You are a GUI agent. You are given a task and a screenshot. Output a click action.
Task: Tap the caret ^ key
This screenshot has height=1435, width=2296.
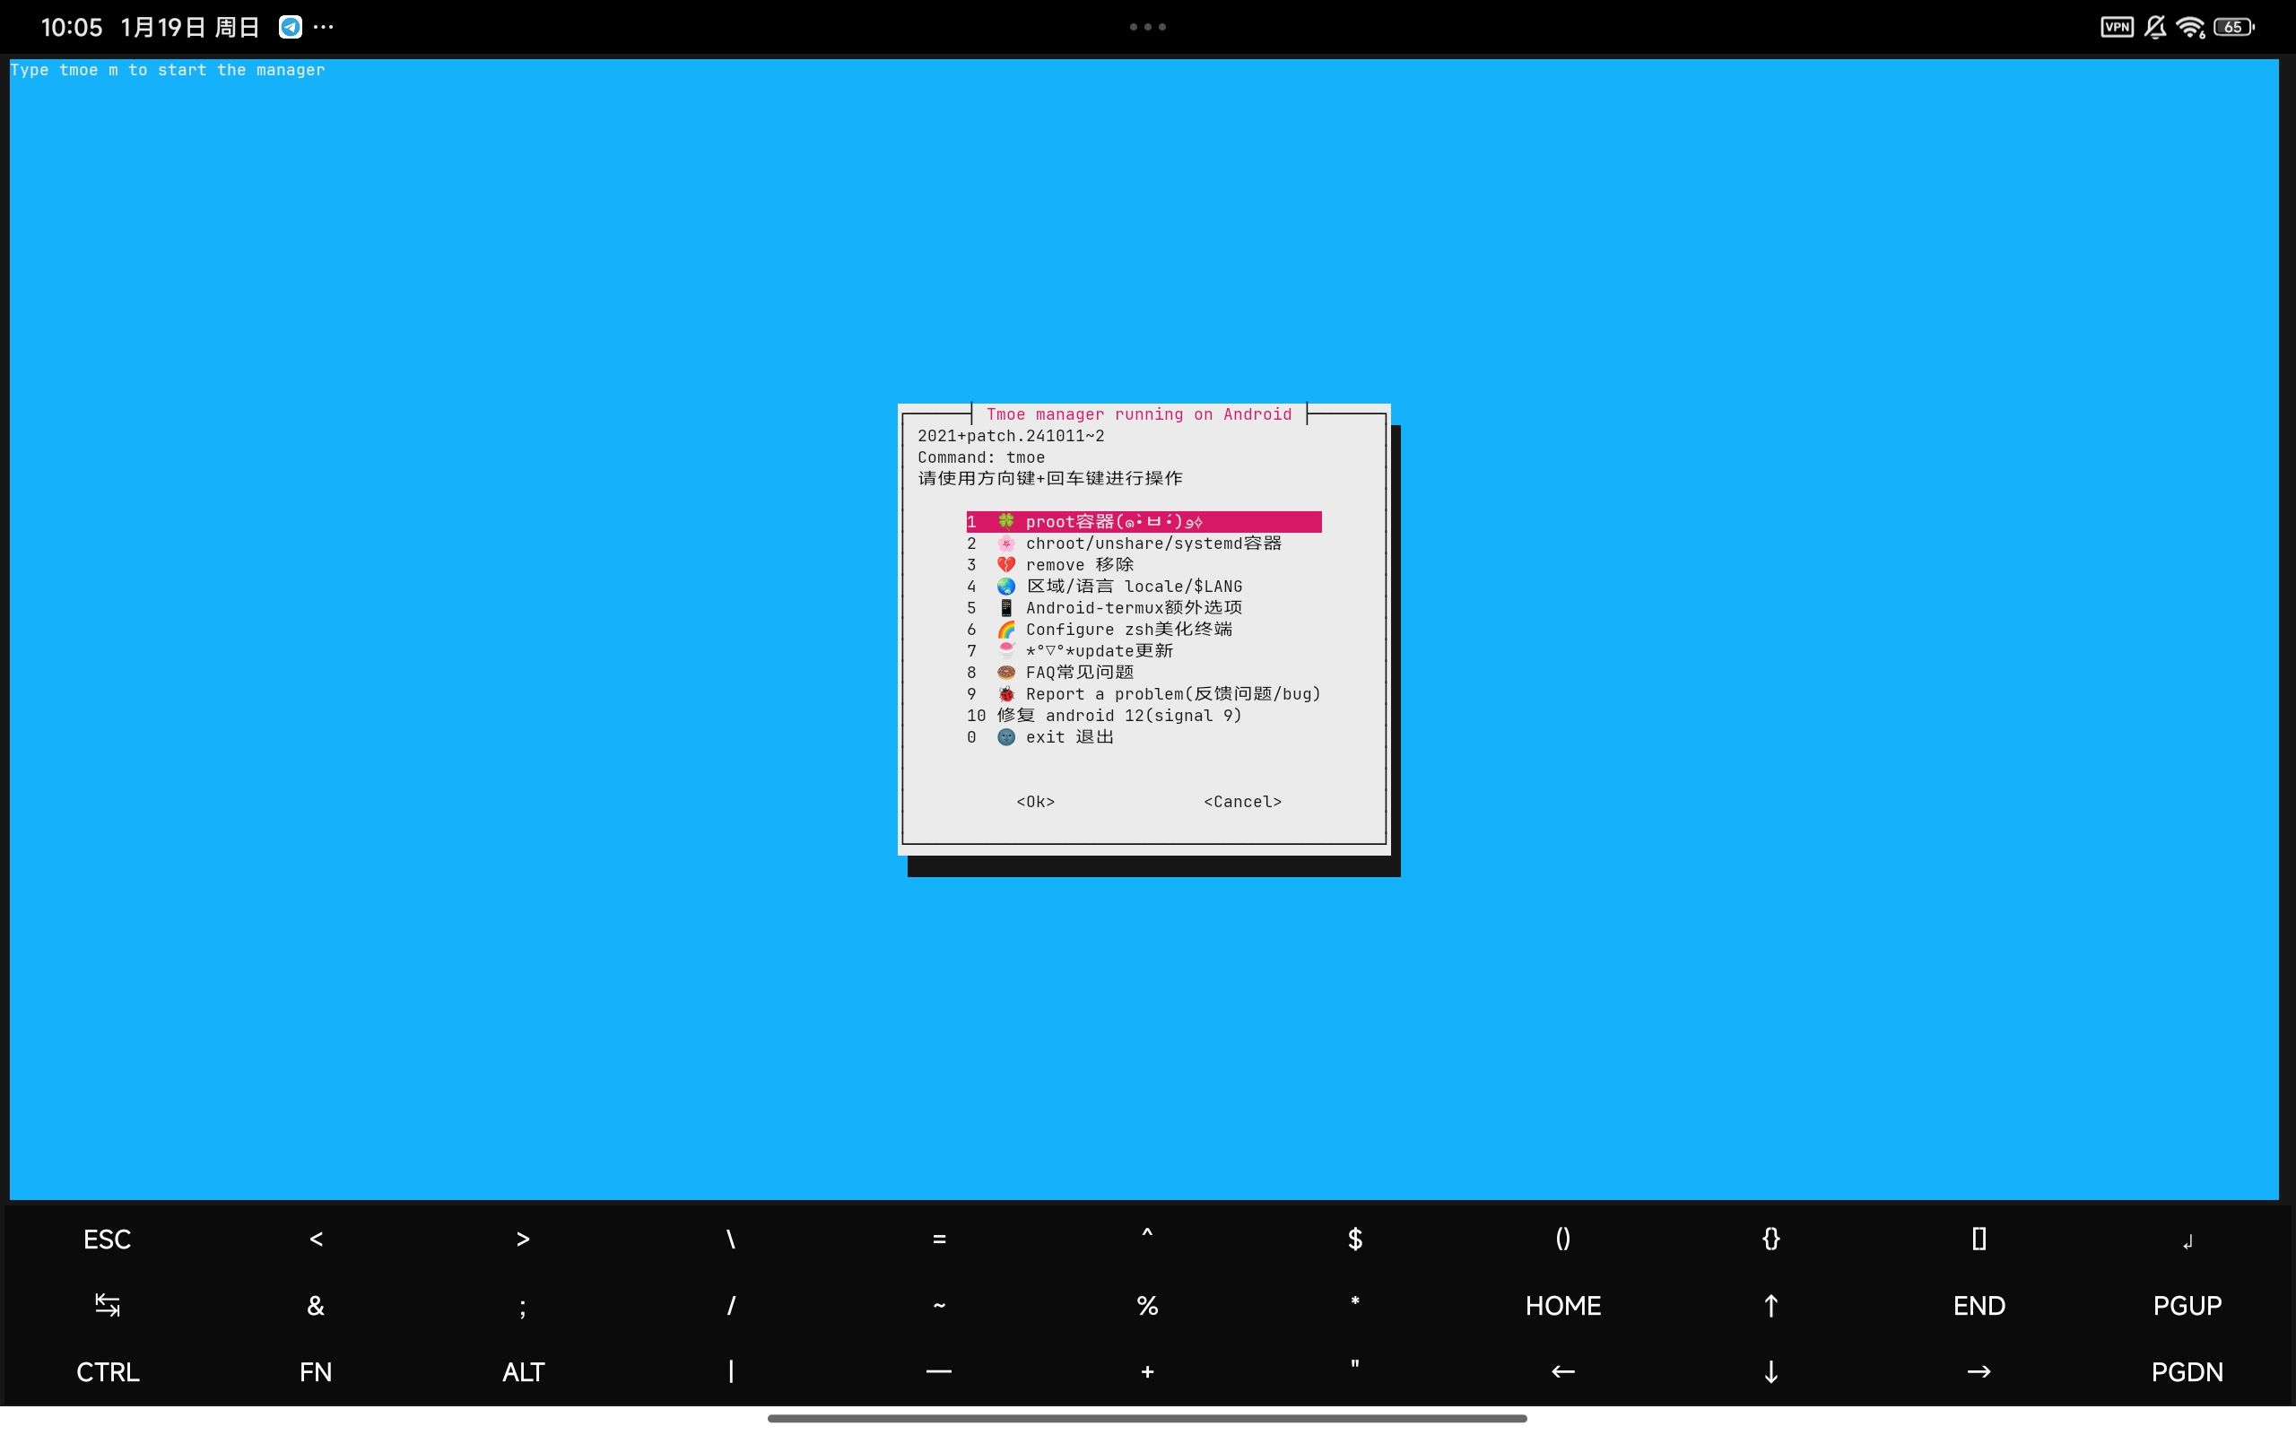1147,1235
